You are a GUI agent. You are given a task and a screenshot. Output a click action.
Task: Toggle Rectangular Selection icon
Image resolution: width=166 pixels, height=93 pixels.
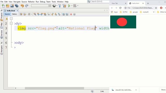[x=49, y=14]
